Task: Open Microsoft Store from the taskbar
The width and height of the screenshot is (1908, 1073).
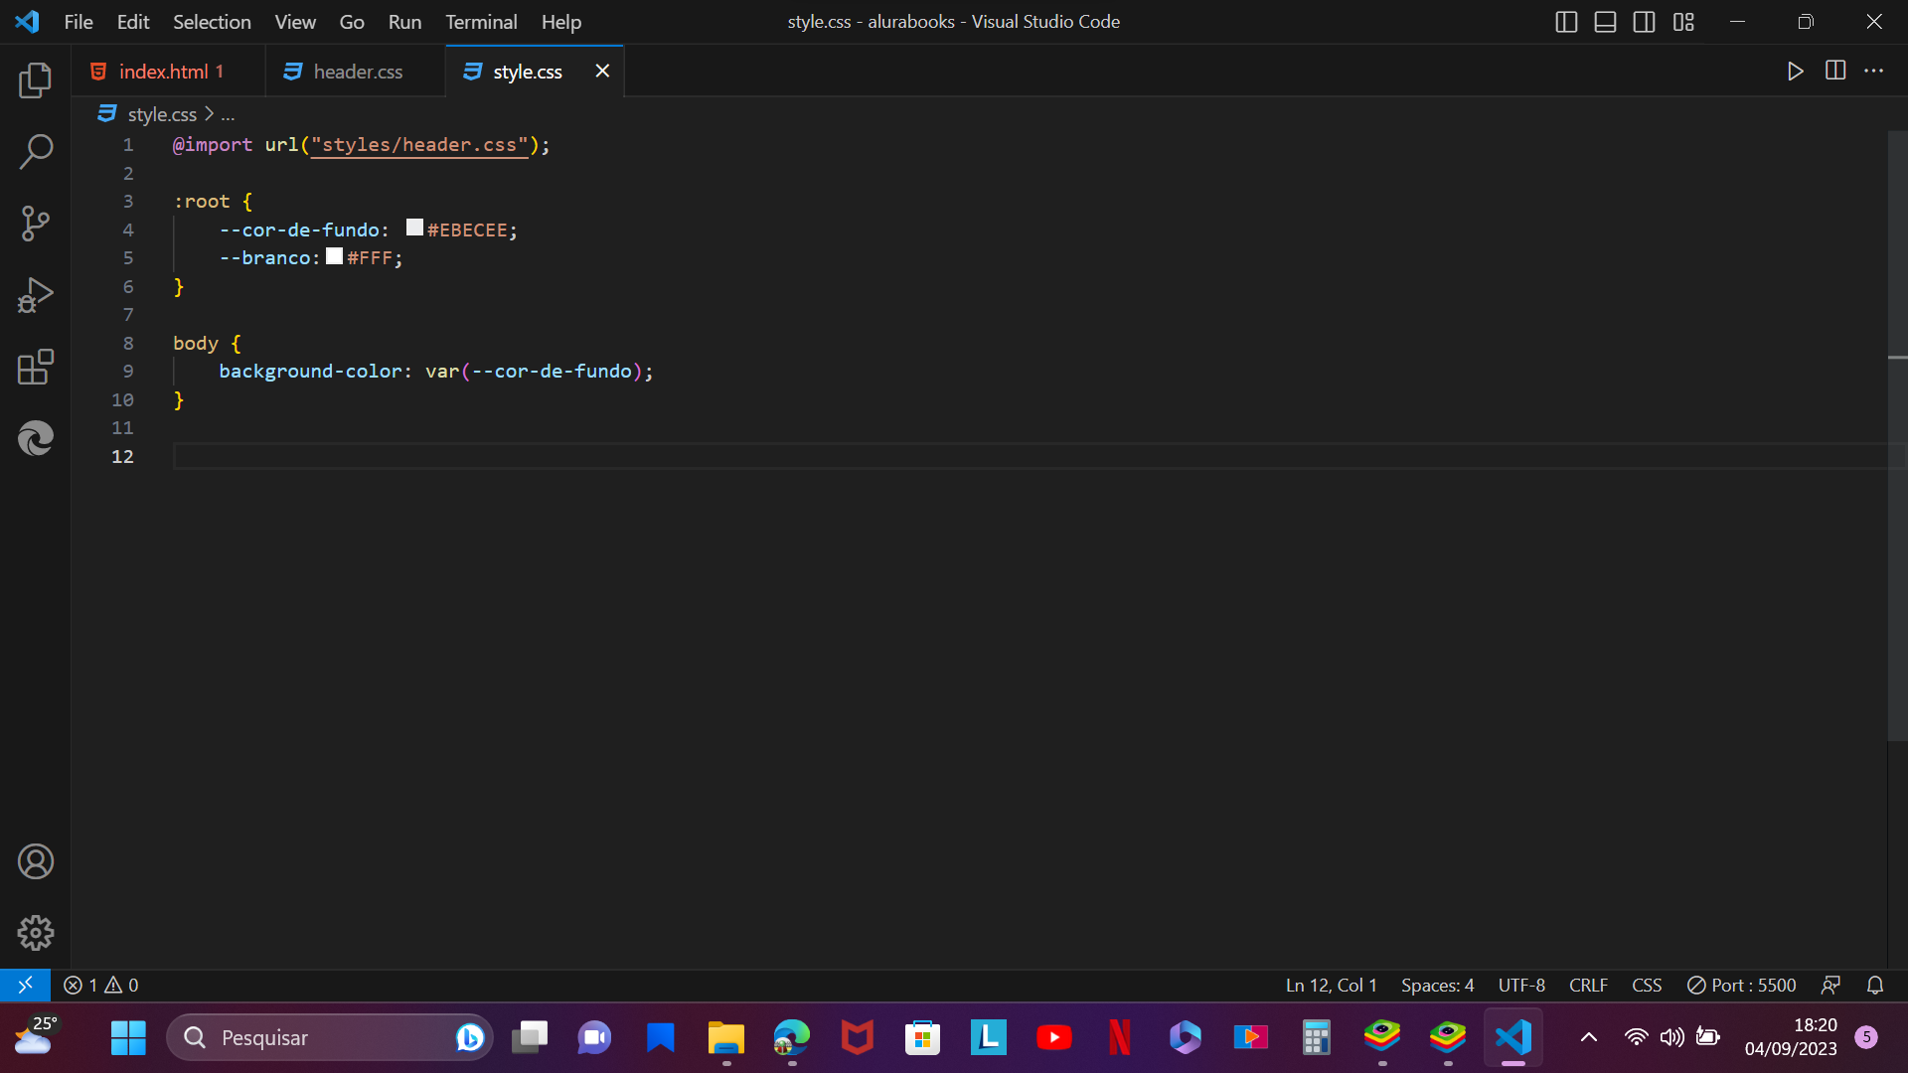Action: pos(922,1038)
